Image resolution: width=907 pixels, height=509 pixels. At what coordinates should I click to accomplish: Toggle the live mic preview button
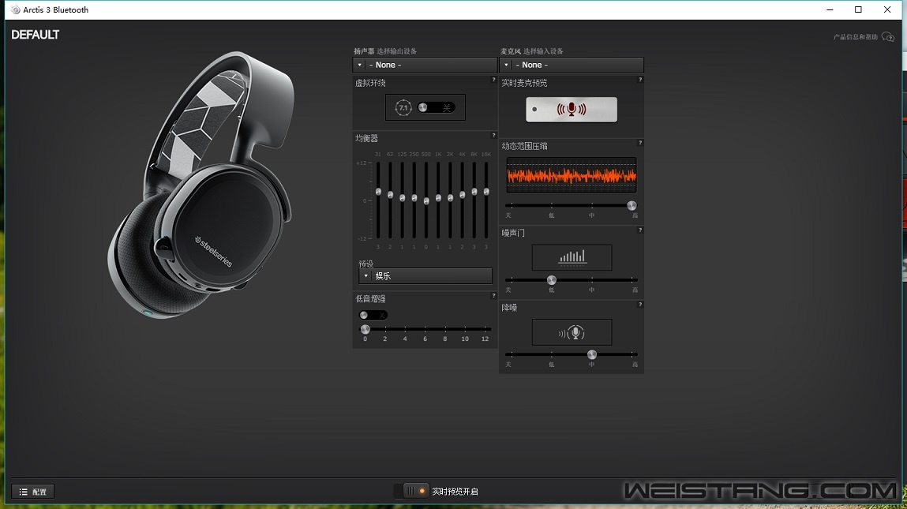[572, 110]
